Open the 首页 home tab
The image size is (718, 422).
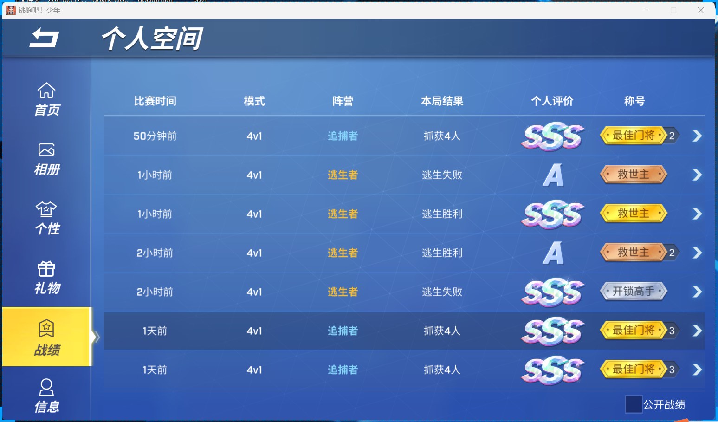tap(46, 99)
